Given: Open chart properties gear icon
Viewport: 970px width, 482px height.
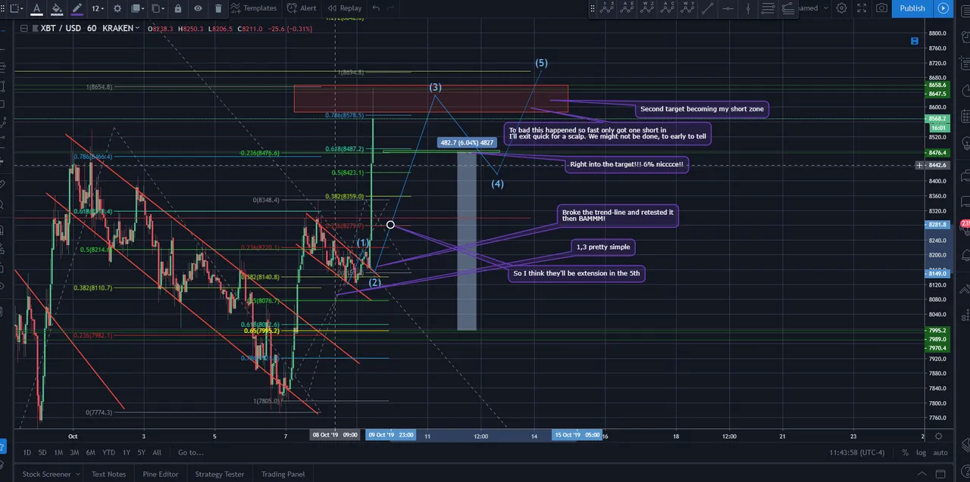Looking at the screenshot, I should coord(842,8).
